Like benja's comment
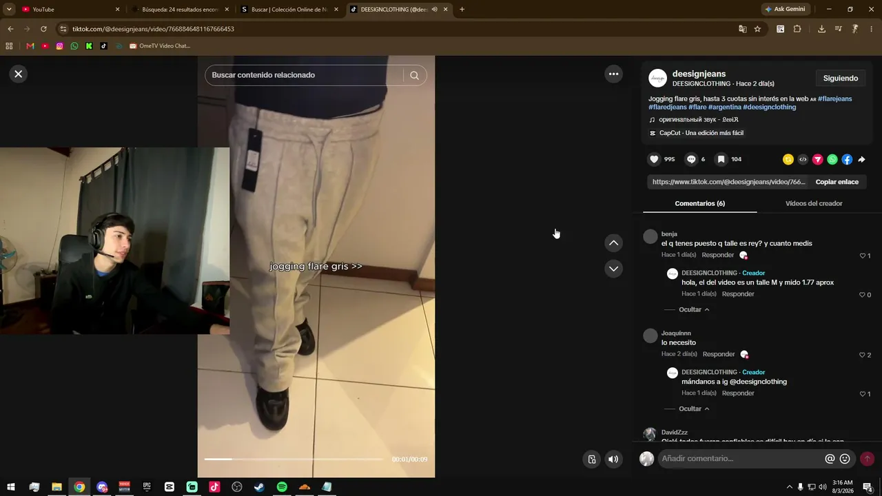This screenshot has height=496, width=882. (x=863, y=256)
